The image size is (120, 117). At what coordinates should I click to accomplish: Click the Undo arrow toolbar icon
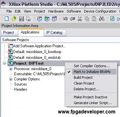65,19
